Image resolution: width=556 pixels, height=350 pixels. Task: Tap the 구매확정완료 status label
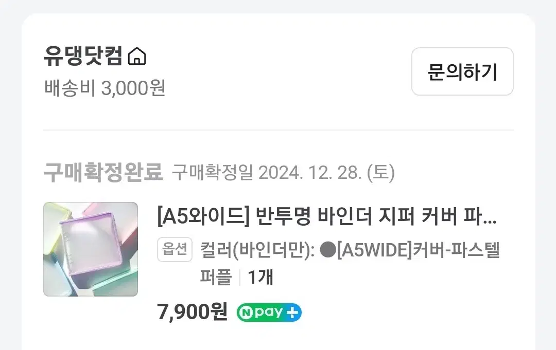pos(103,172)
